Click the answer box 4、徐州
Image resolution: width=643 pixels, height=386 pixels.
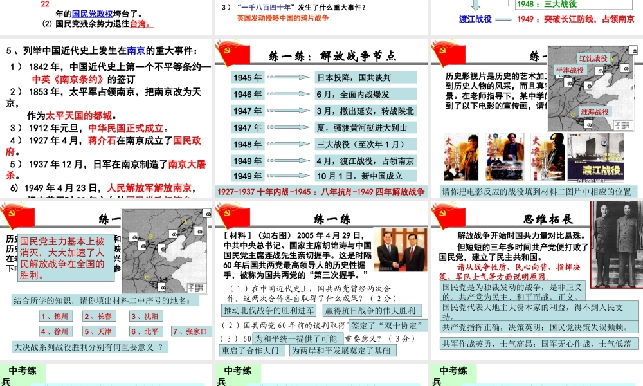coord(56,331)
